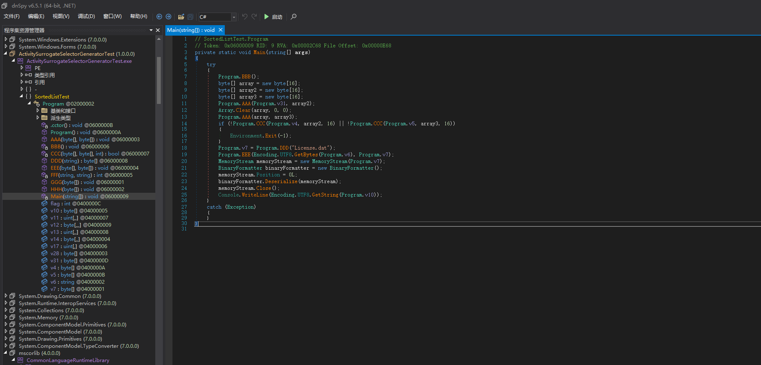Open the C# language dropdown
The image size is (761, 365).
click(x=234, y=17)
